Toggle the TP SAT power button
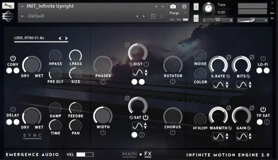This screenshot has height=160, width=278. 263,109
